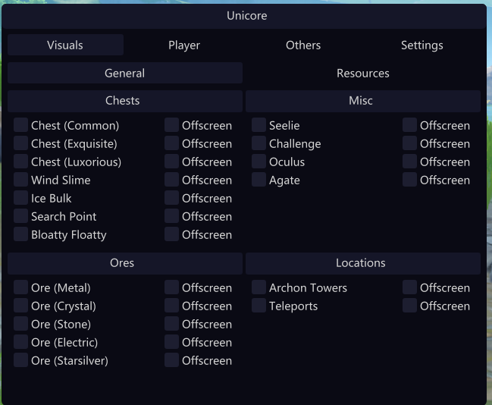492x405 pixels.
Task: Check the Ore (Starsilver) box
Action: (x=20, y=360)
